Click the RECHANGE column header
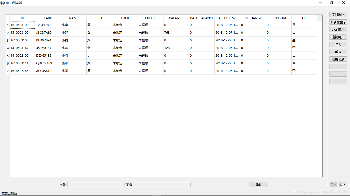Image resolution: width=350 pixels, height=196 pixels. [253, 18]
